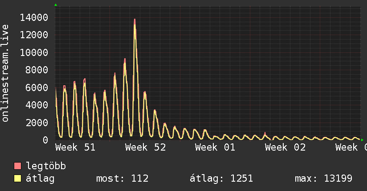Click the yellow átlag legend swatch
Screen dimensions: 367x191
click(17, 178)
